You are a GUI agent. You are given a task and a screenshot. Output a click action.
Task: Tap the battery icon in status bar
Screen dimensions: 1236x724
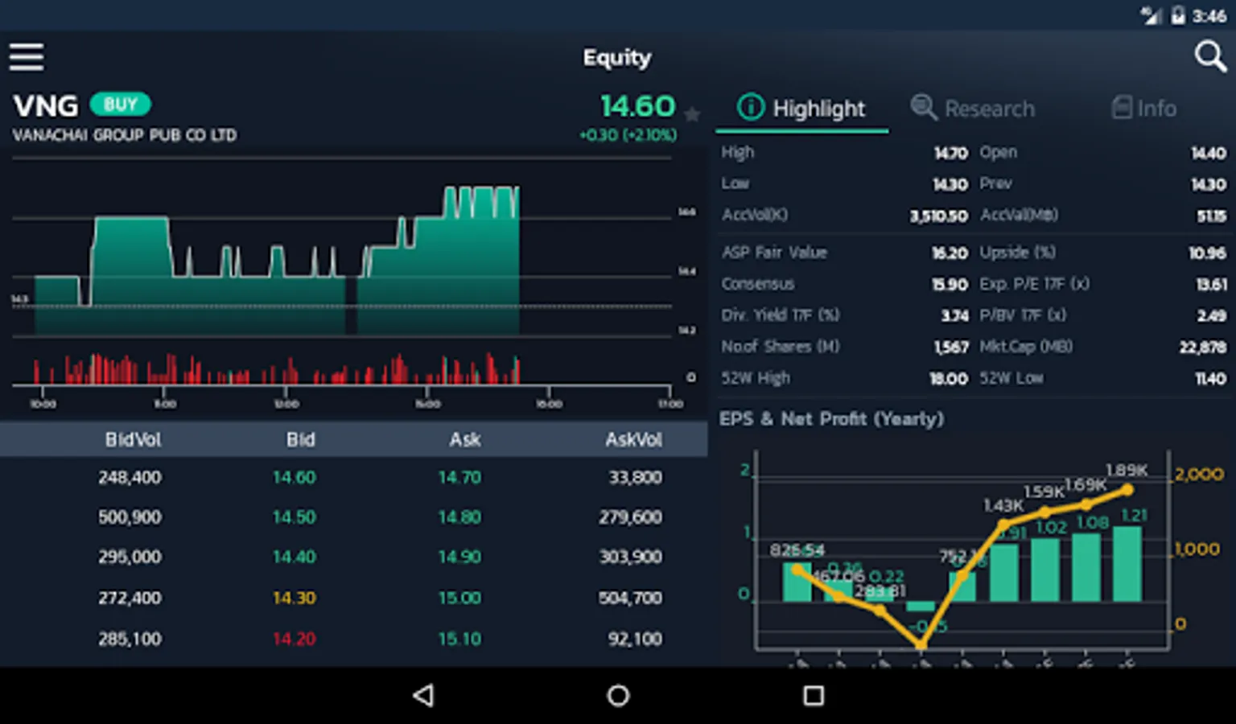1178,15
